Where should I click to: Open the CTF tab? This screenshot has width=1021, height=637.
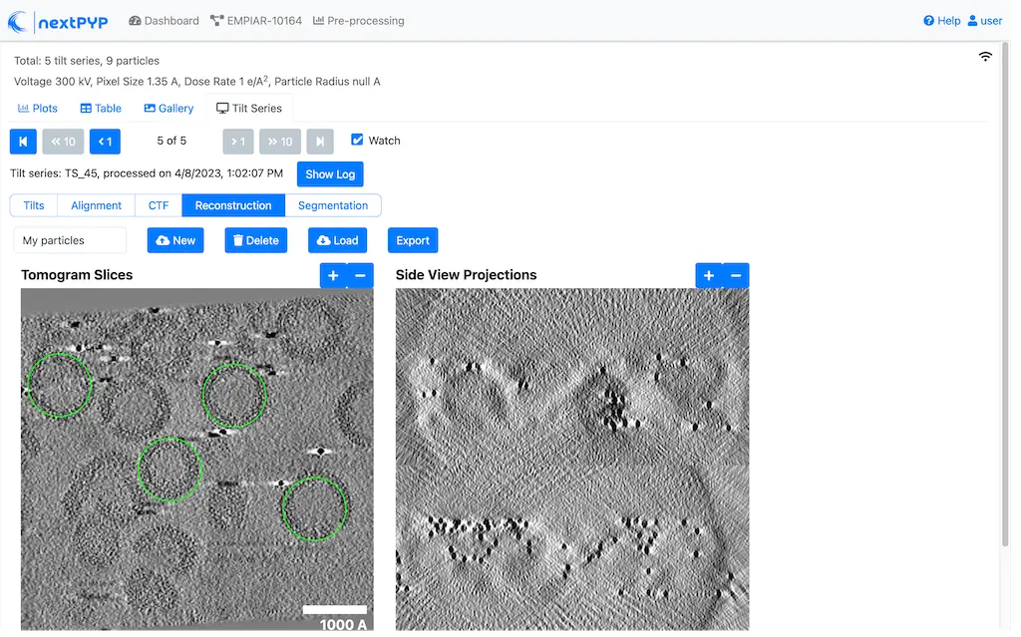click(159, 205)
